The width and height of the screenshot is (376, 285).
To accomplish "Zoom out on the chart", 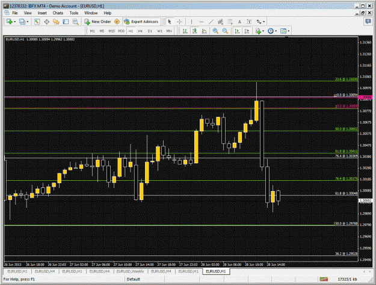I will 225,31.
